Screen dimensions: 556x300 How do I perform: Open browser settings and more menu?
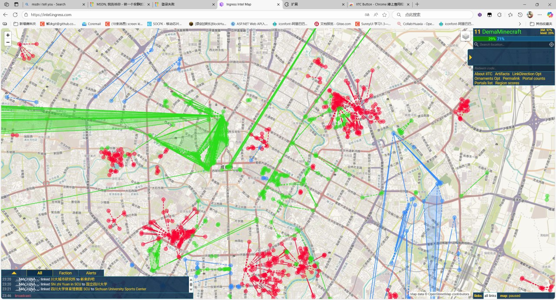pos(540,15)
